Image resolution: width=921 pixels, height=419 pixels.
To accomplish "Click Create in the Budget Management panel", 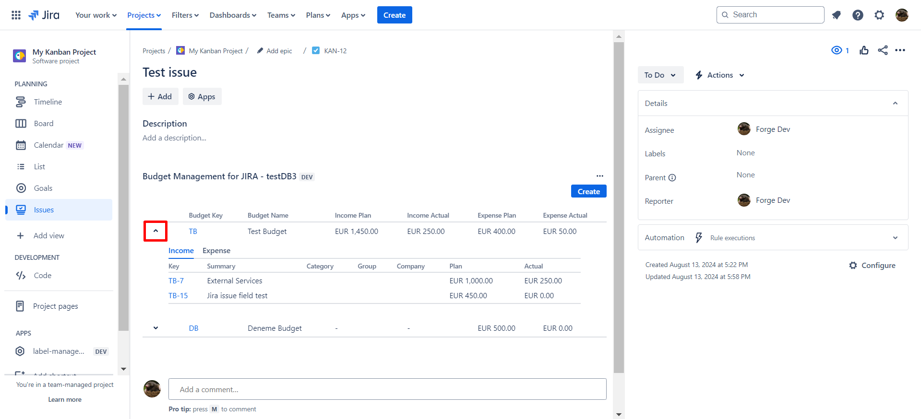I will [589, 191].
